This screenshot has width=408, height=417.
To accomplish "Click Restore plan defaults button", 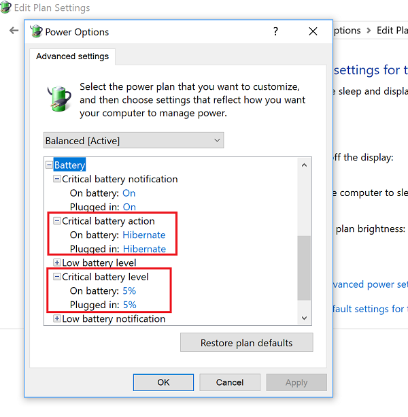I will click(246, 343).
